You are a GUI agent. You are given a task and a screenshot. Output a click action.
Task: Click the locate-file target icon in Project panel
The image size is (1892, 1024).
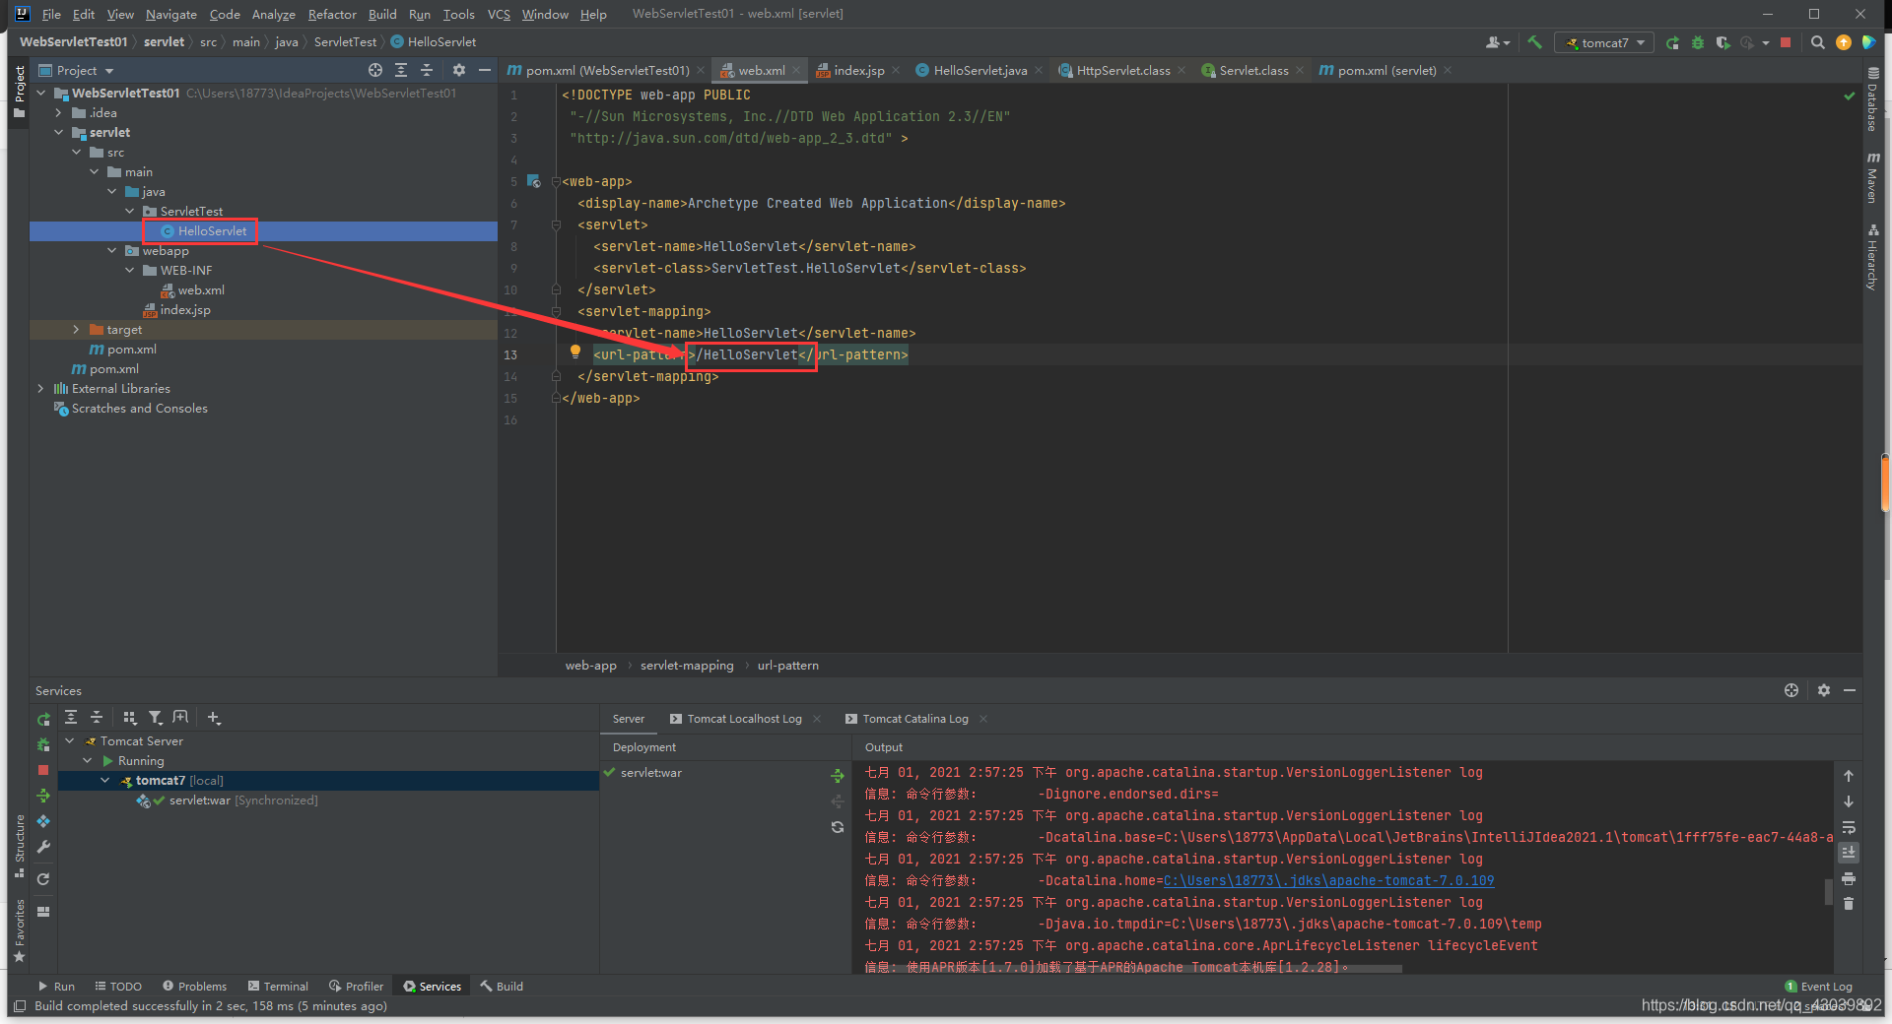(375, 70)
